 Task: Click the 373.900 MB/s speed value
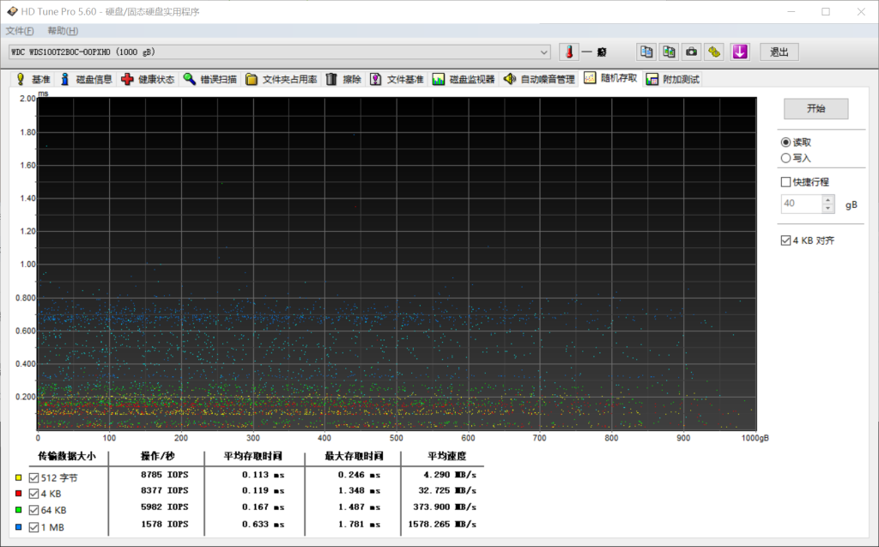pos(446,507)
